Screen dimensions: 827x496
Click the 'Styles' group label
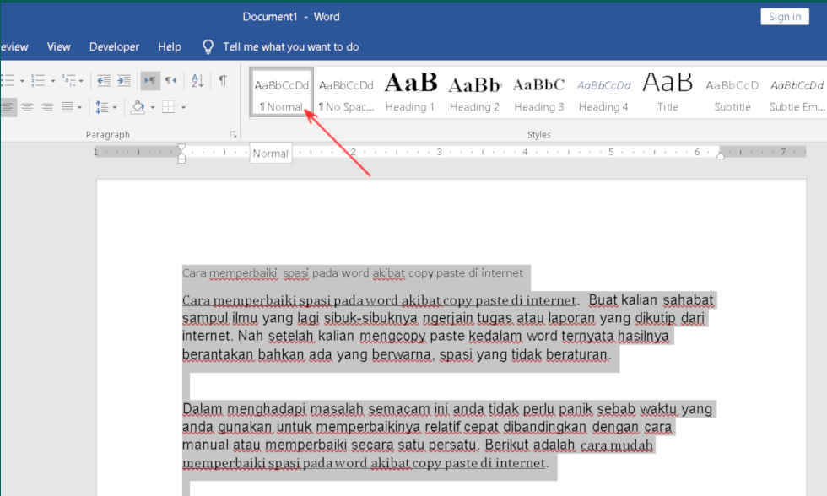coord(539,135)
